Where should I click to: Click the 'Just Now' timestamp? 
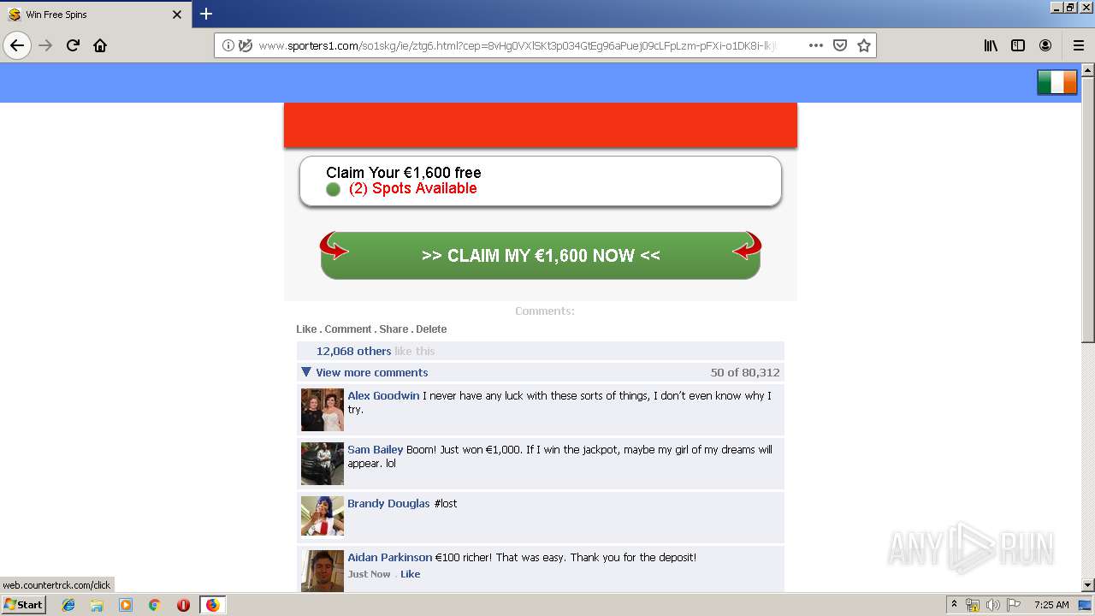coord(370,574)
